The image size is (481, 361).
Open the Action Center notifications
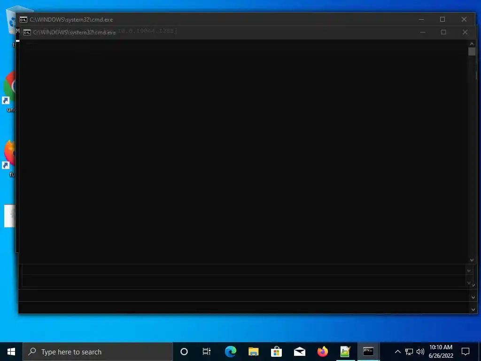click(x=465, y=352)
